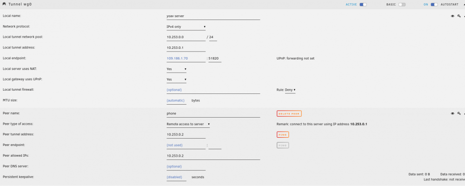Click the Peer name field 'phone'

coord(213,113)
